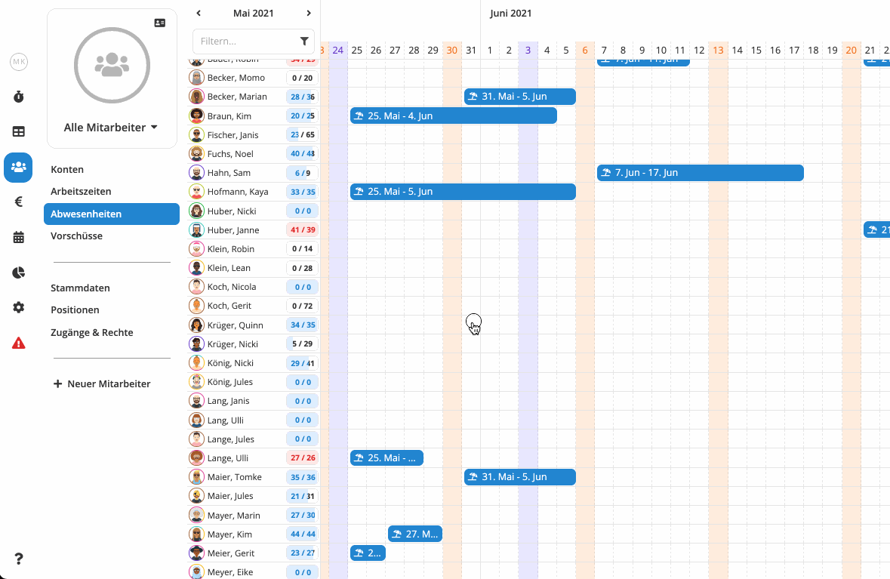Screen dimensions: 890x579
Task: Open the stopwatch time tracking icon
Action: click(18, 97)
